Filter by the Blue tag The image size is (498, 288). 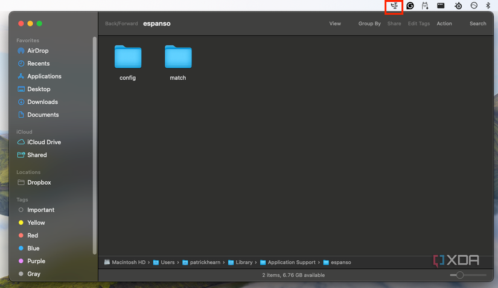point(33,248)
